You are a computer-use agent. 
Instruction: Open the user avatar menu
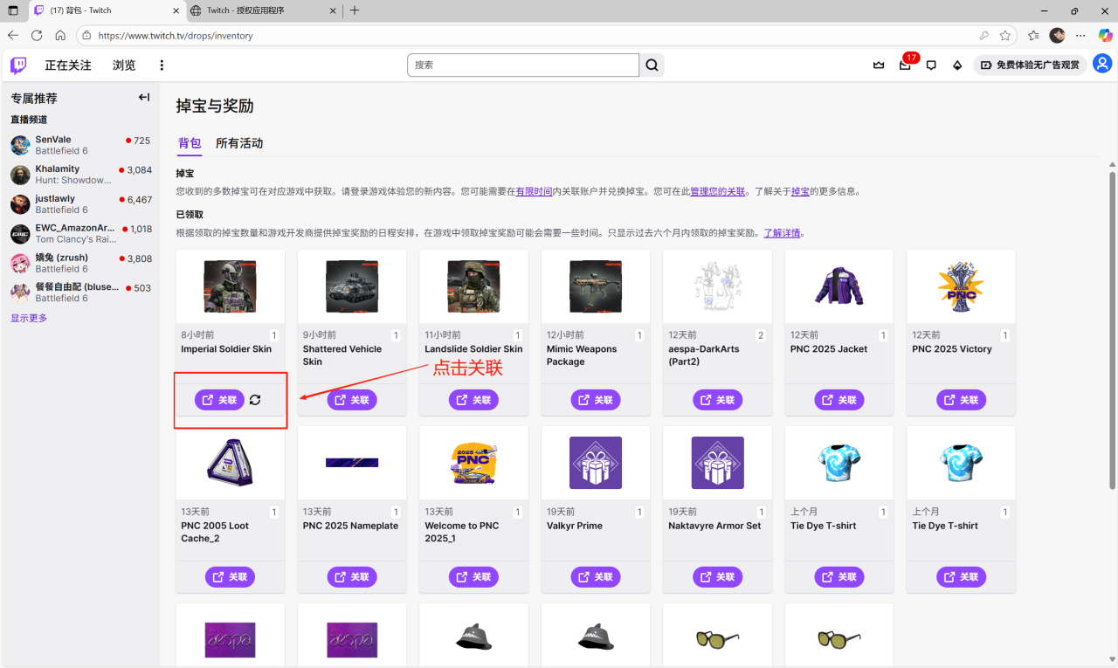pos(1102,65)
